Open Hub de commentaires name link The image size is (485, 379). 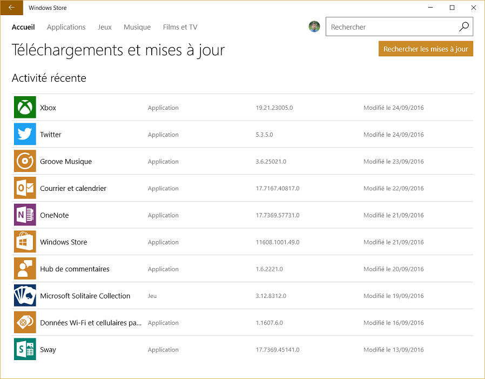(x=75, y=269)
